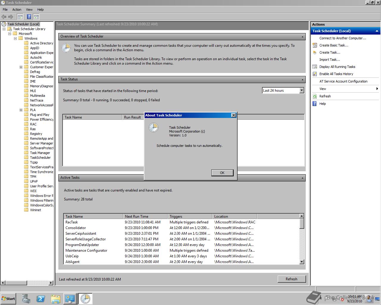Collapse the Task Scheduler (Local) actions header
Image resolution: width=381 pixels, height=305 pixels.
coord(377,31)
